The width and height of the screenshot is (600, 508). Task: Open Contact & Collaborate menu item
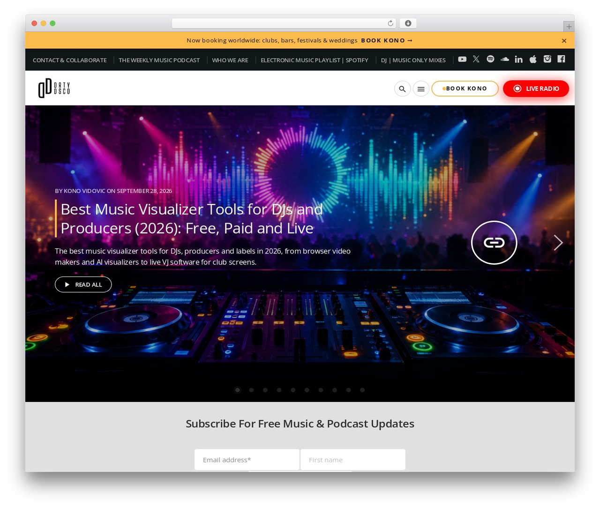click(70, 60)
